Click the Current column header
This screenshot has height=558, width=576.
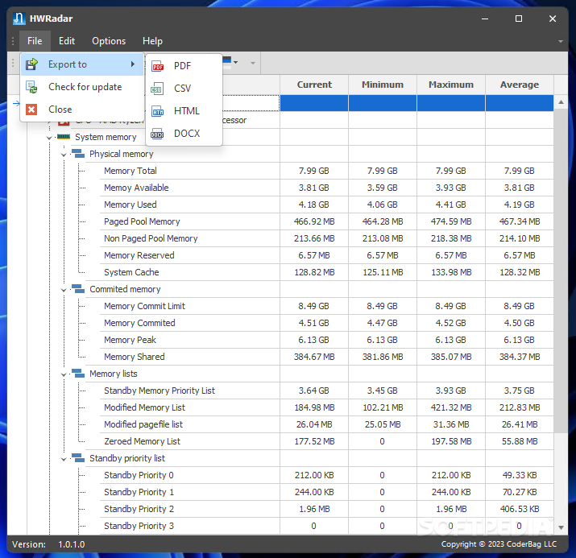pyautogui.click(x=314, y=85)
